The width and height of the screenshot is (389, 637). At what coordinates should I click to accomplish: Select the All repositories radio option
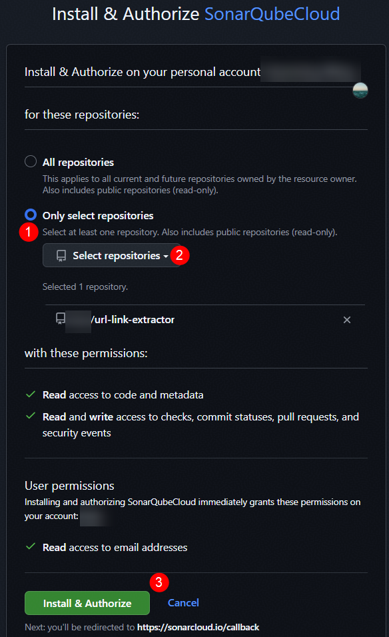(31, 161)
